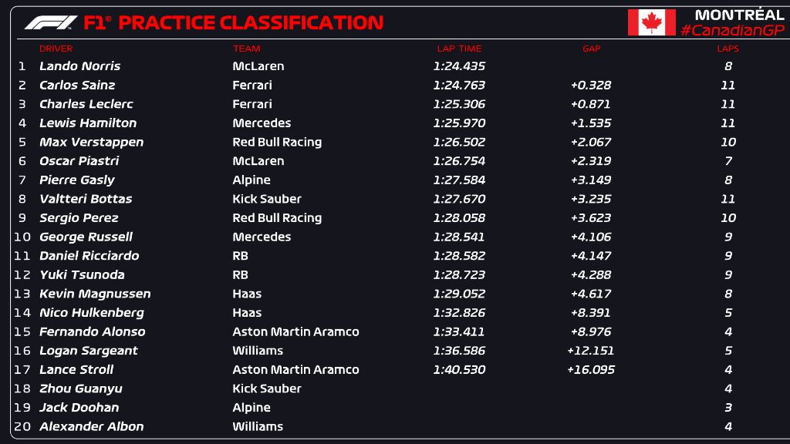Click Carlos Sainz's lap time 1:24.763
Image resolution: width=790 pixels, height=444 pixels.
[x=459, y=86]
